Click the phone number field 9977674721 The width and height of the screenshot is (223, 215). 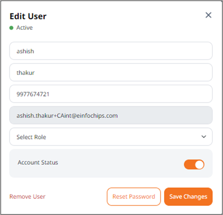pos(111,94)
